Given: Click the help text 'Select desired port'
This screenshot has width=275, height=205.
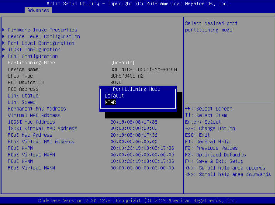Looking at the screenshot, I should 211,23.
